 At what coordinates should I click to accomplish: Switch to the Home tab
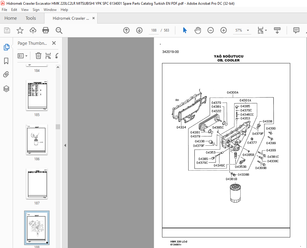(x=11, y=18)
